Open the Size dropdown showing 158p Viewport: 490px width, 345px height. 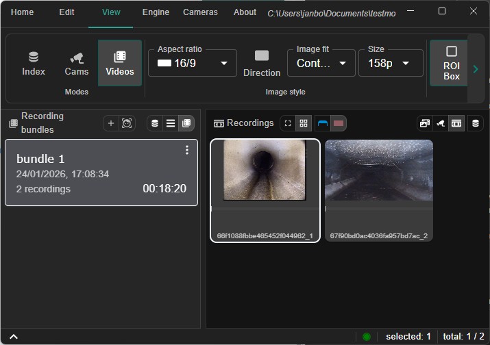point(388,63)
